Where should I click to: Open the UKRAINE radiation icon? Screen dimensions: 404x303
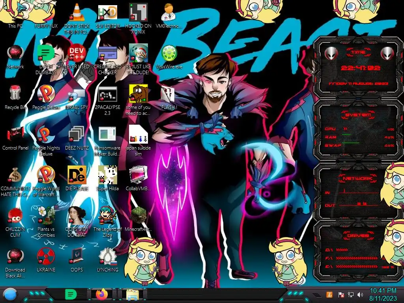click(x=46, y=260)
